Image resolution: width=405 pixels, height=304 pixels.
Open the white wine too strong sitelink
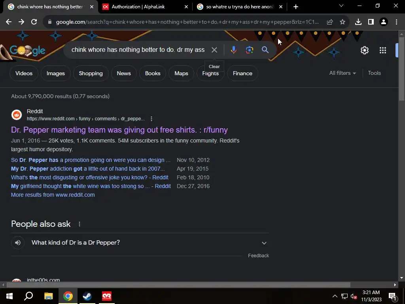91,186
